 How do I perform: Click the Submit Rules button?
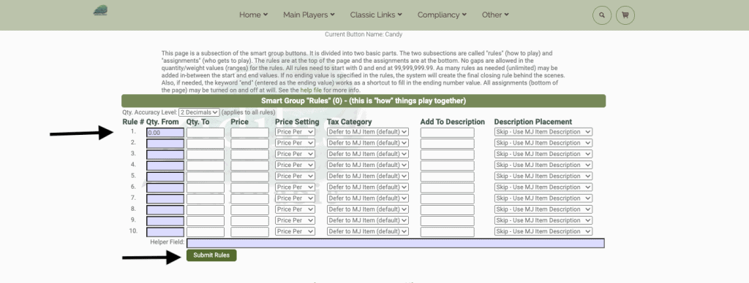tap(211, 255)
